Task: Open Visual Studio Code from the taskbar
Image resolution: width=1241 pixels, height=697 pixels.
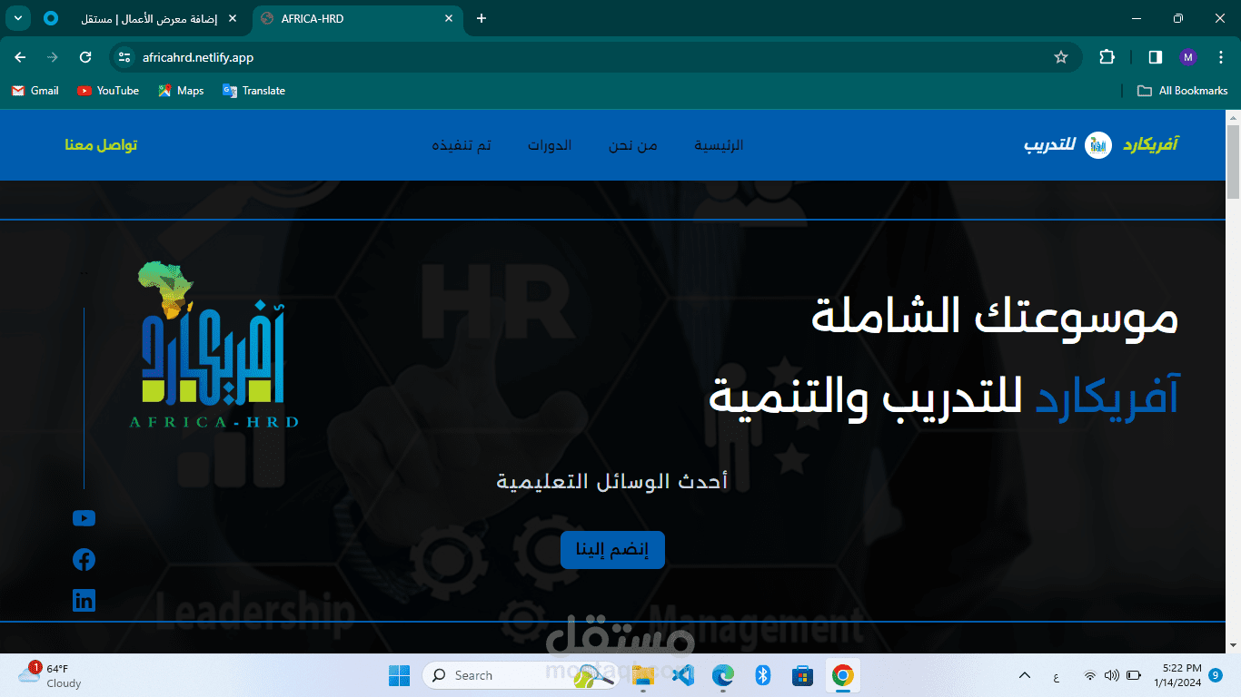Action: pyautogui.click(x=683, y=675)
